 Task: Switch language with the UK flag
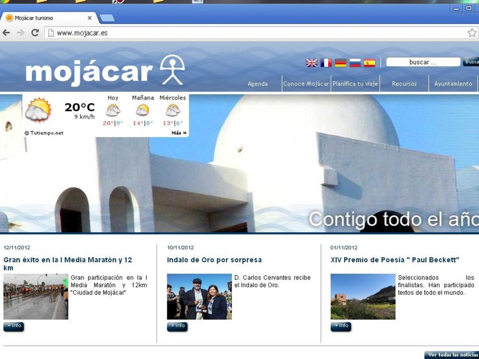pos(312,63)
